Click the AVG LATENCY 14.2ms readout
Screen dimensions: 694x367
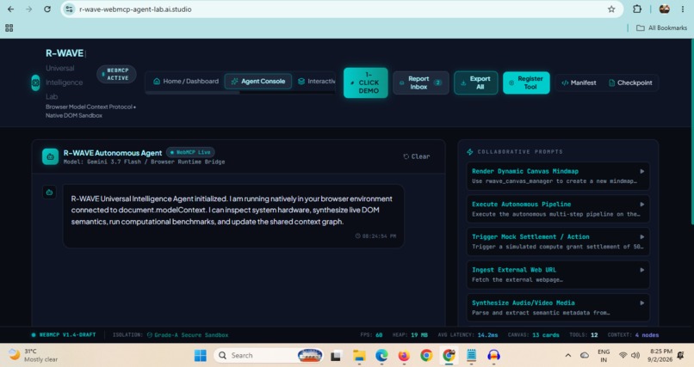click(468, 335)
